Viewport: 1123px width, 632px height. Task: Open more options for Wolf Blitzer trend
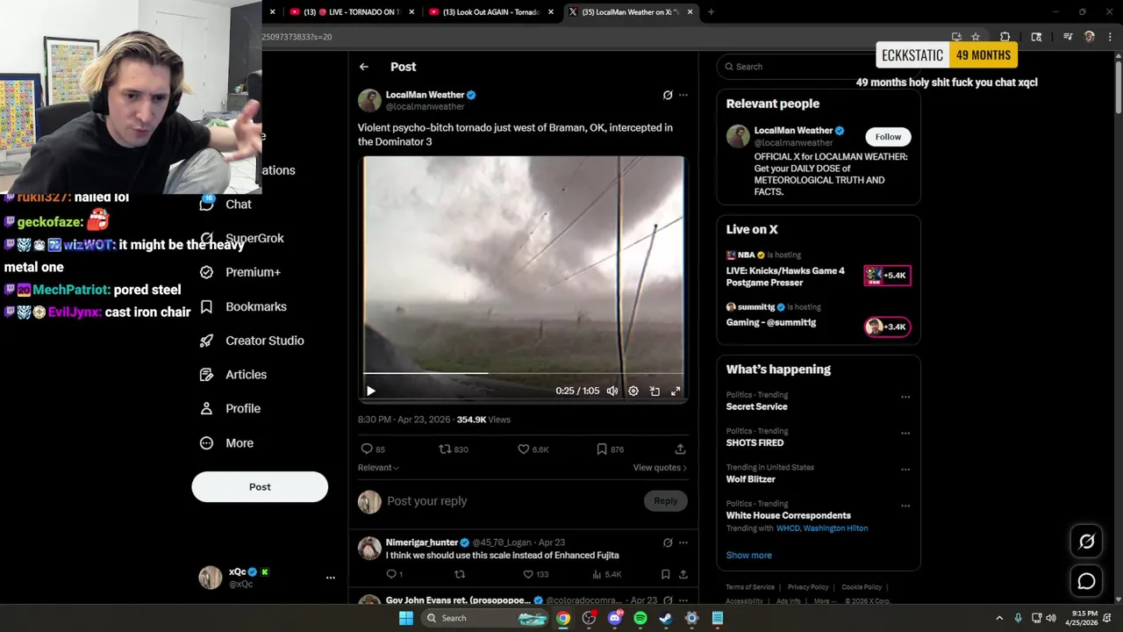pyautogui.click(x=905, y=470)
